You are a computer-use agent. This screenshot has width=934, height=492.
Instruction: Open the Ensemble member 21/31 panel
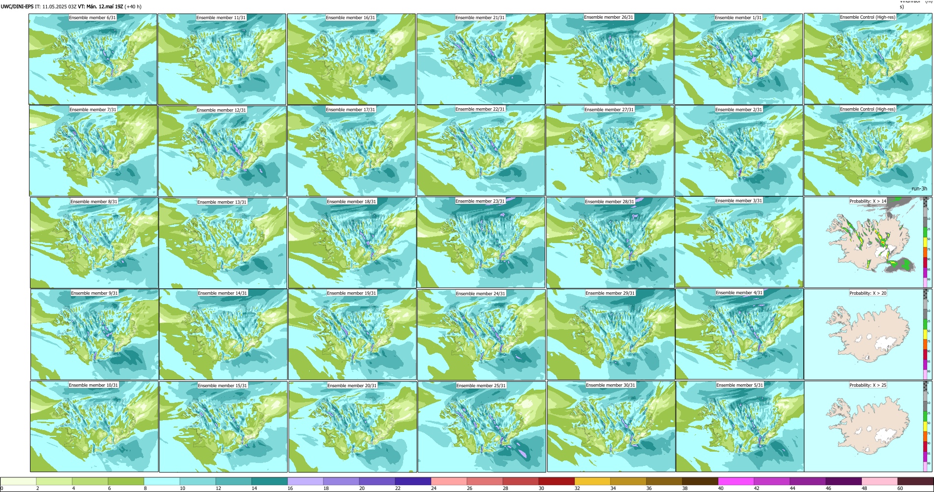[481, 59]
